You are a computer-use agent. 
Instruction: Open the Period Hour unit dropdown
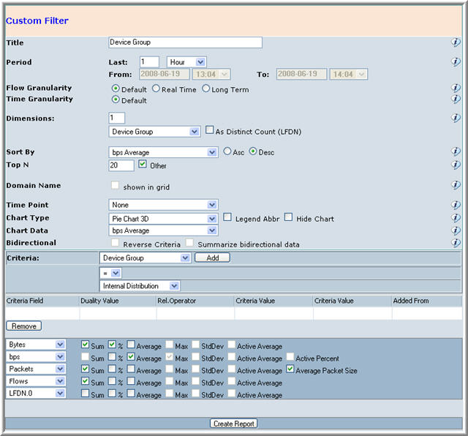tap(186, 62)
